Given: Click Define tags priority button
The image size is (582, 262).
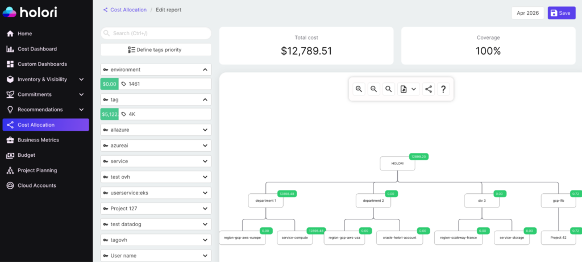Looking at the screenshot, I should (x=156, y=49).
